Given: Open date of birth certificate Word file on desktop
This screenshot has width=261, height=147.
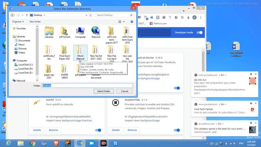Looking at the screenshot, I should (236, 49).
